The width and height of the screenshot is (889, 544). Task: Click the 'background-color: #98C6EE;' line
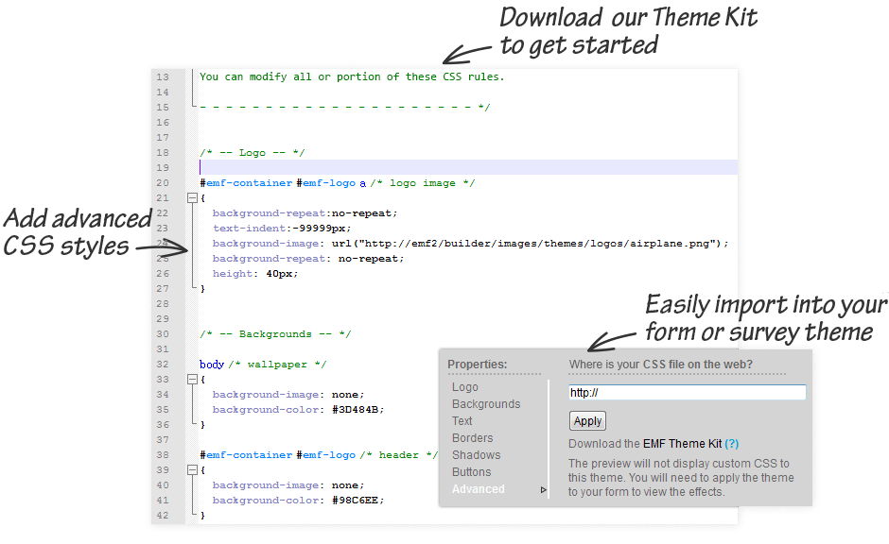point(298,500)
